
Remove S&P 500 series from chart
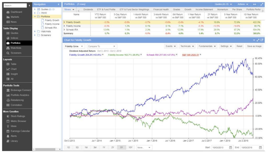[200, 55]
